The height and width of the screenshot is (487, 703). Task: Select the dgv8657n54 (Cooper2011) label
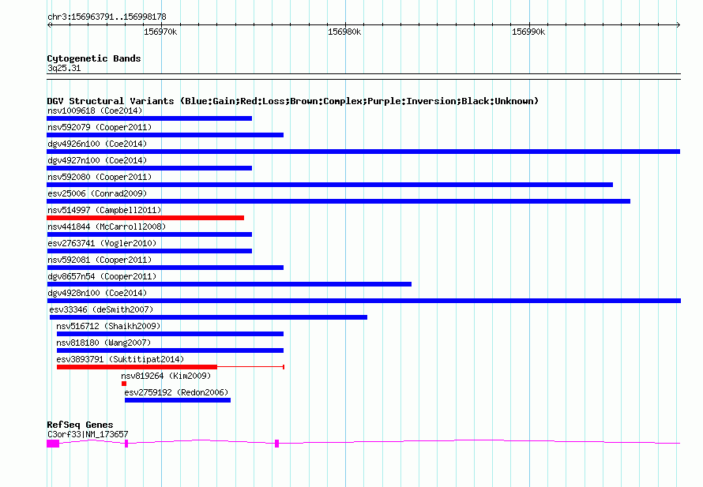(102, 276)
